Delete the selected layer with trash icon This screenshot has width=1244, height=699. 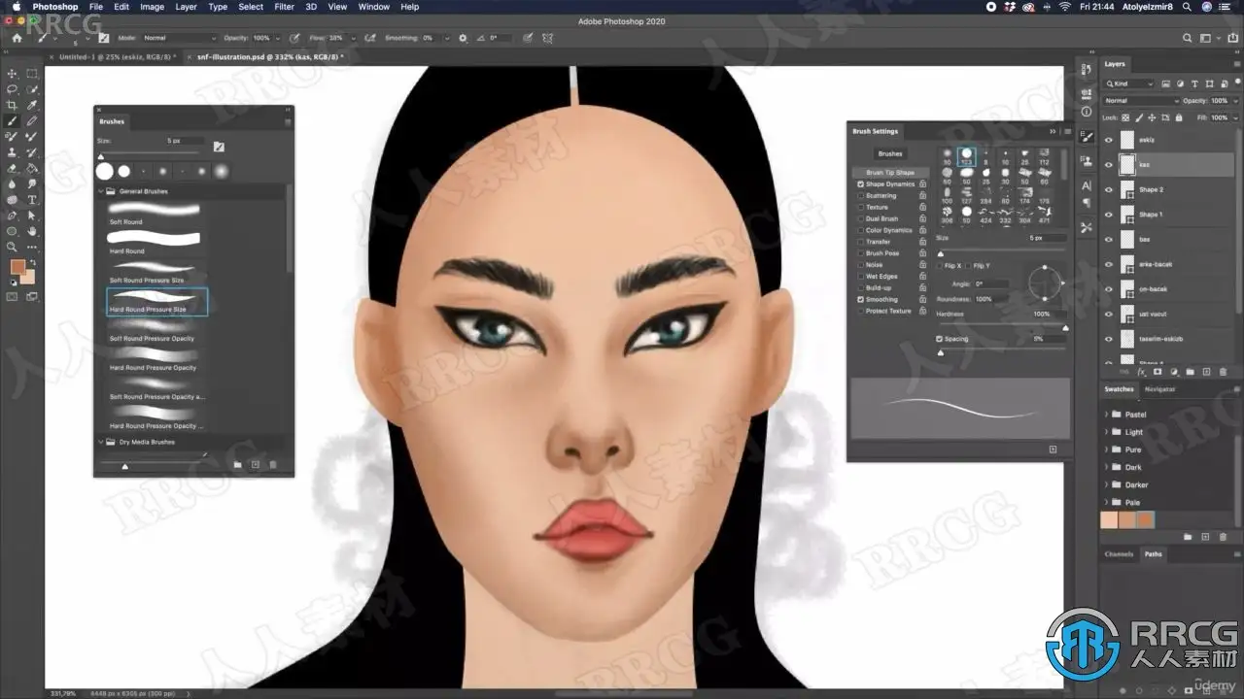click(1222, 371)
